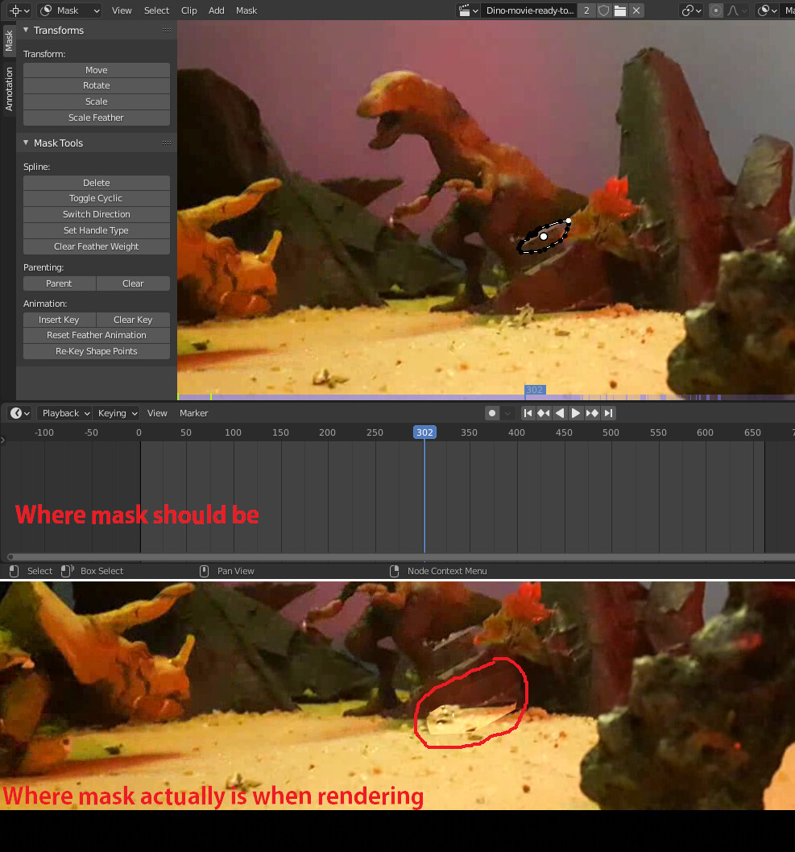Open the movie clip browse dropdown
Screen dimensions: 795x852
click(x=468, y=10)
